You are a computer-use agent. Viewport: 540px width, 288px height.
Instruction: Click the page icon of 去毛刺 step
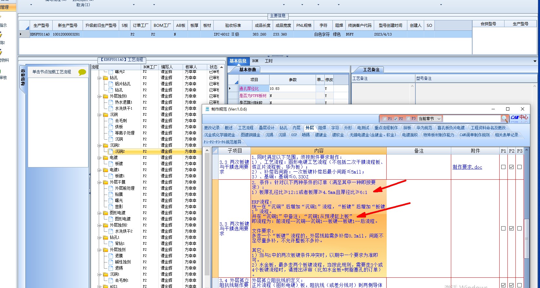tap(111, 121)
